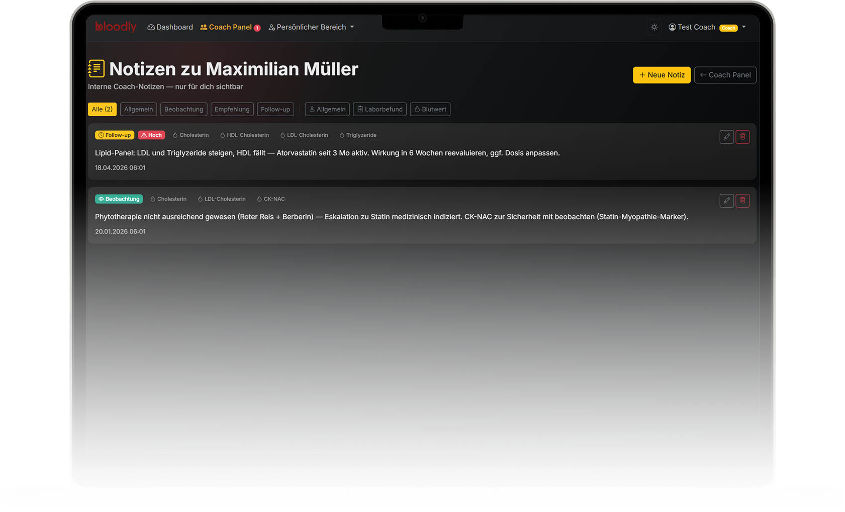Enable the Laborbefund filter

coord(380,109)
